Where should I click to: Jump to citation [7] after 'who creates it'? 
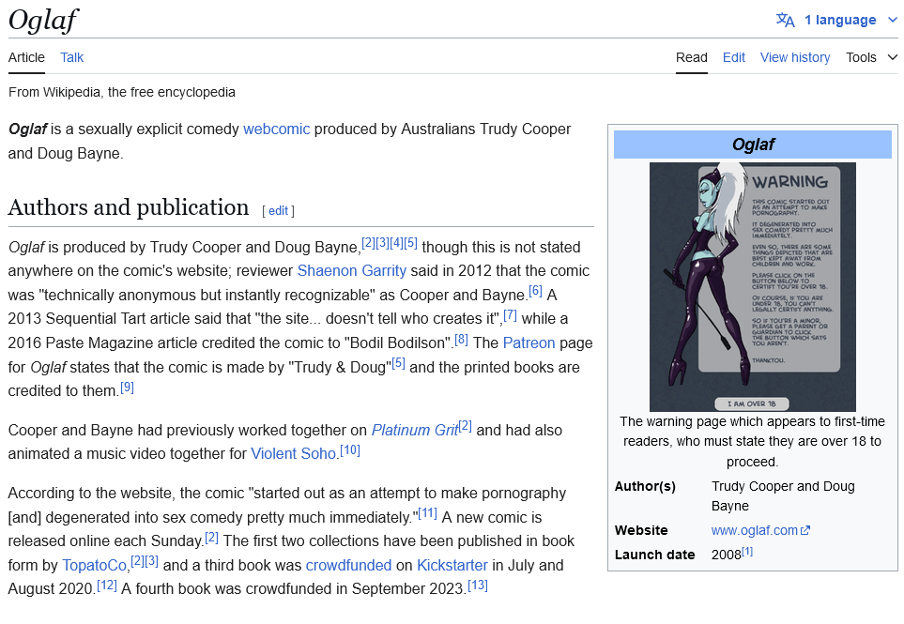[x=511, y=315]
